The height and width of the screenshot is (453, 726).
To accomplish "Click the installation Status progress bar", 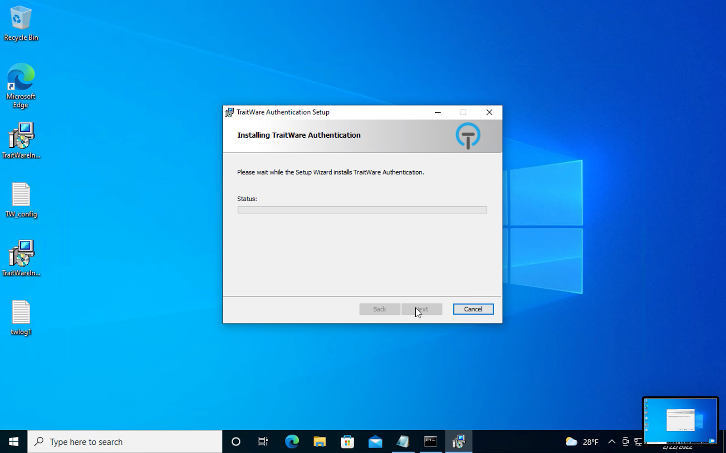I will point(362,210).
